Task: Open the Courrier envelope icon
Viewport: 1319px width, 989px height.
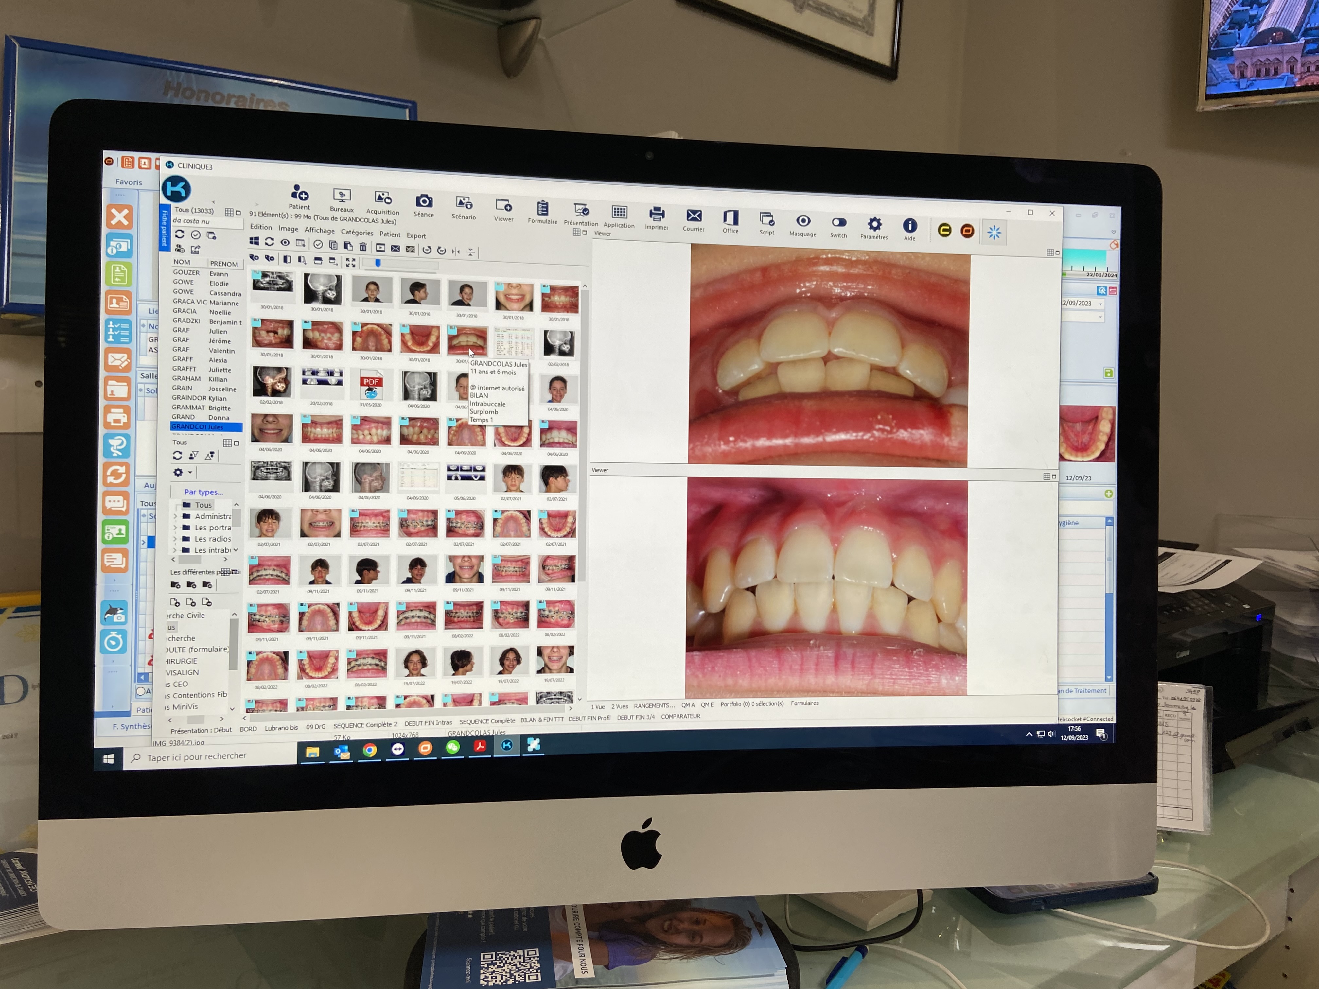Action: [694, 216]
